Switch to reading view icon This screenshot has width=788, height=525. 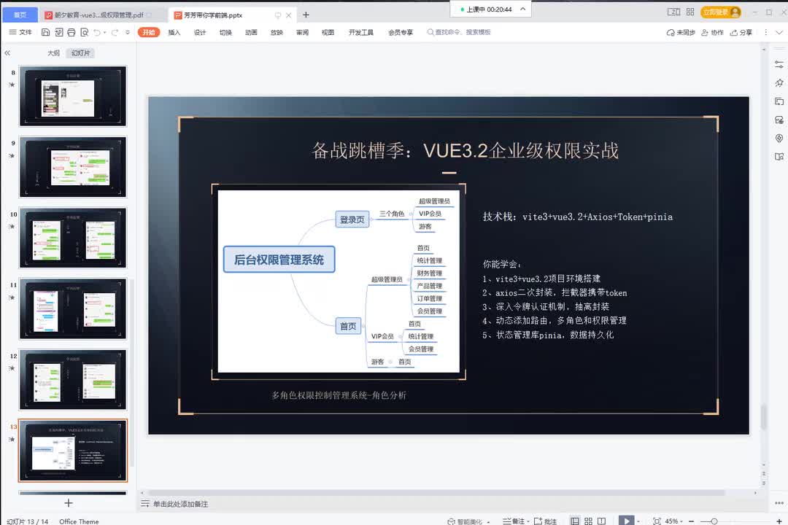coord(601,521)
